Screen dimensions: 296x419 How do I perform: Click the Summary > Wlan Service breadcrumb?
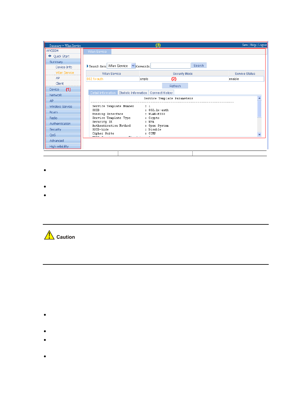(x=65, y=45)
